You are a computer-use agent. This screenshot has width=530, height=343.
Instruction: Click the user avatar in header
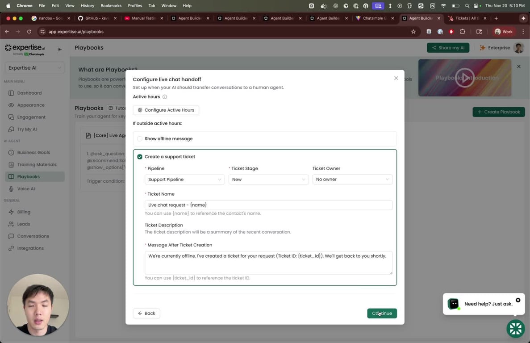click(518, 48)
